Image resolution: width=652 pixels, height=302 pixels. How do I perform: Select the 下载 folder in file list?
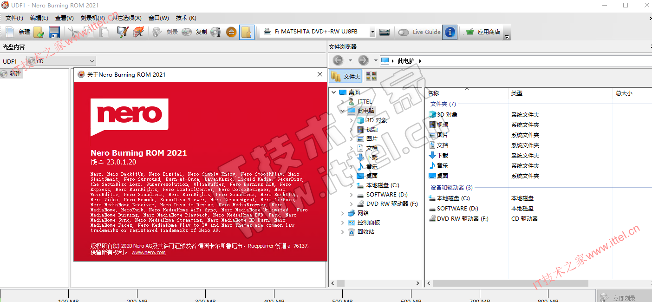coord(443,156)
